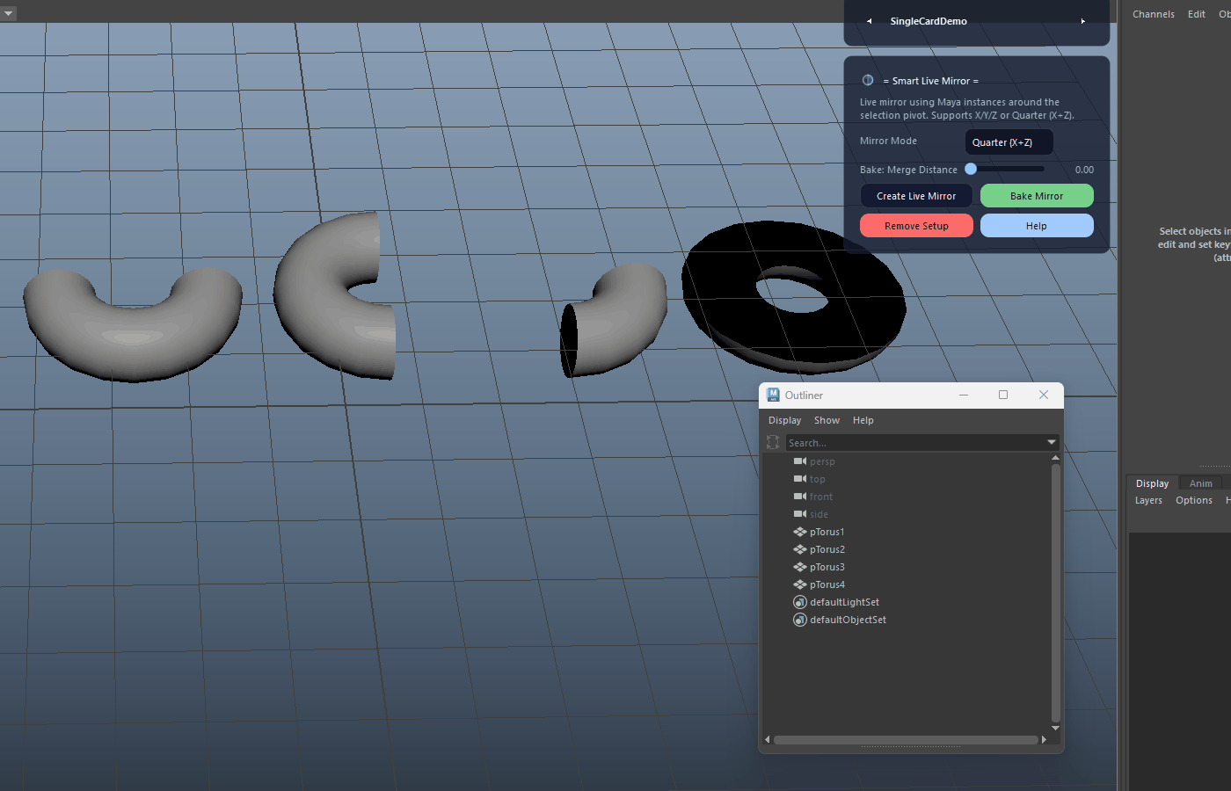Click the Maya logo icon in Outliner title bar
1231x791 pixels.
pyautogui.click(x=773, y=395)
